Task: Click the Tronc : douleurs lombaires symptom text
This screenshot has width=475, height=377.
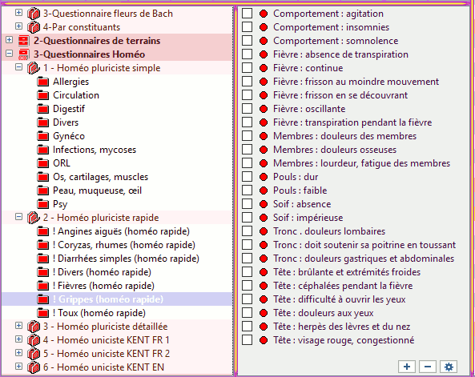Action: [x=329, y=231]
